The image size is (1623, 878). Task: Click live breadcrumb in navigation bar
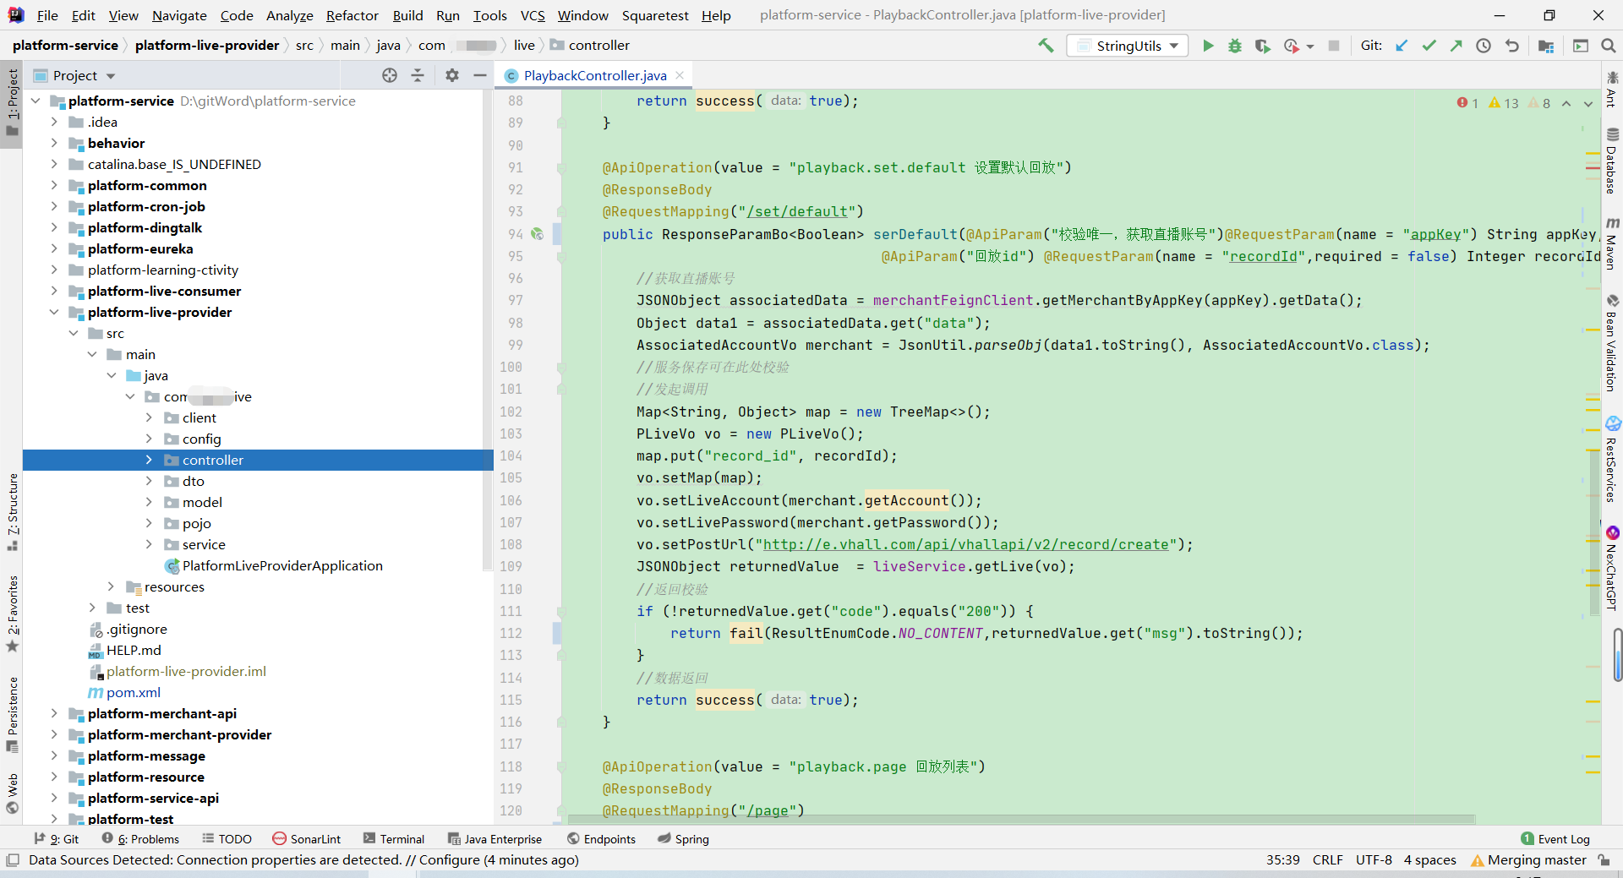point(524,46)
